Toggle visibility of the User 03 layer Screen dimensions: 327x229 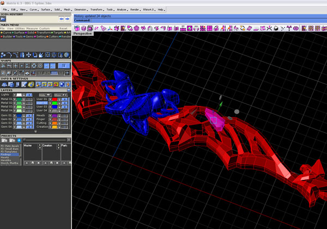coord(65,107)
